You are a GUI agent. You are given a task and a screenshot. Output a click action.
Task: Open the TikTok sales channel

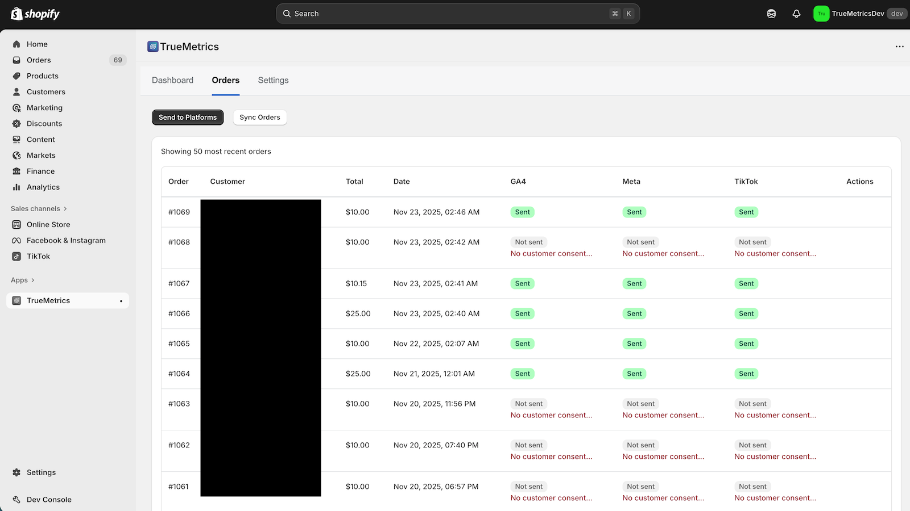38,257
